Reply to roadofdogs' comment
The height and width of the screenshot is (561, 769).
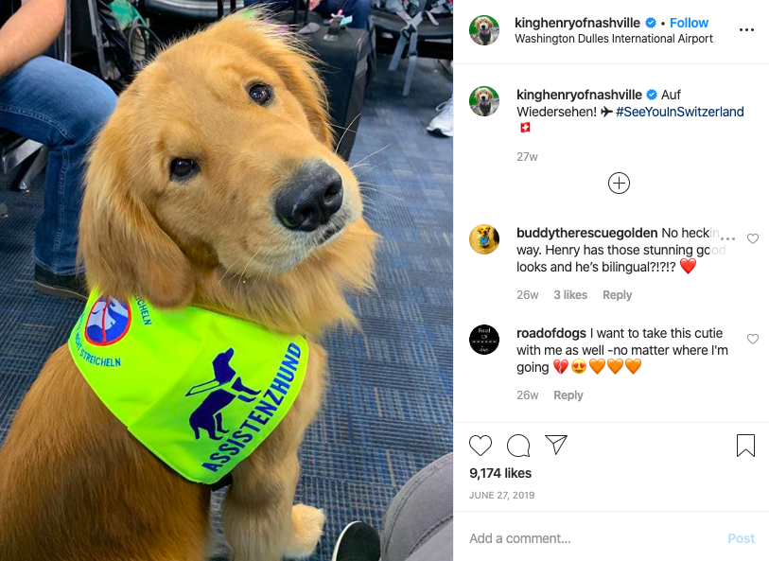pos(568,395)
